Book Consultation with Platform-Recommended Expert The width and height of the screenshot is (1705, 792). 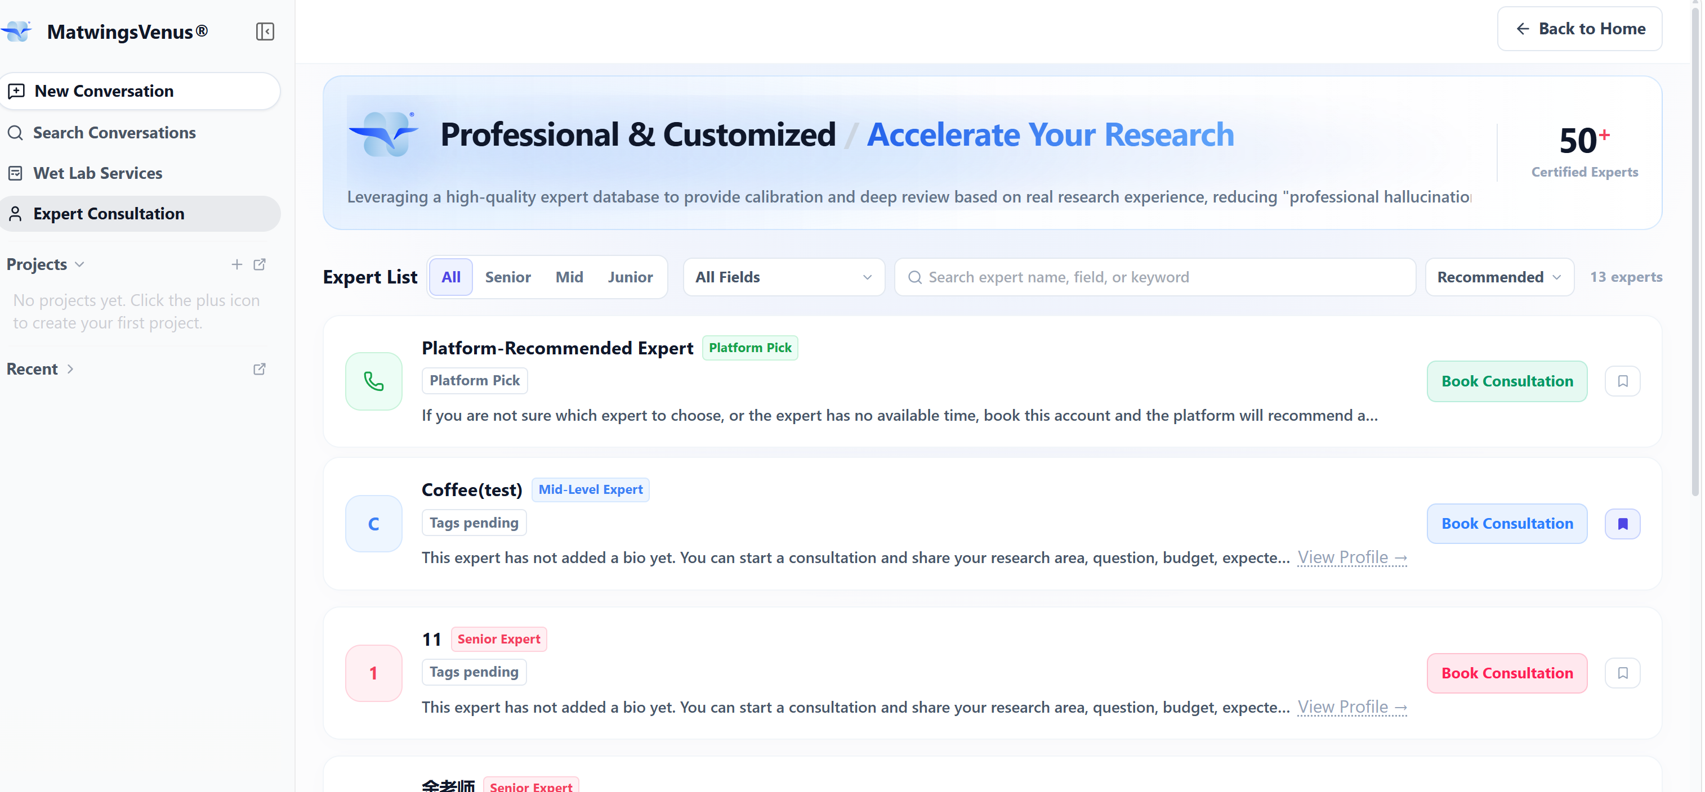pos(1506,381)
